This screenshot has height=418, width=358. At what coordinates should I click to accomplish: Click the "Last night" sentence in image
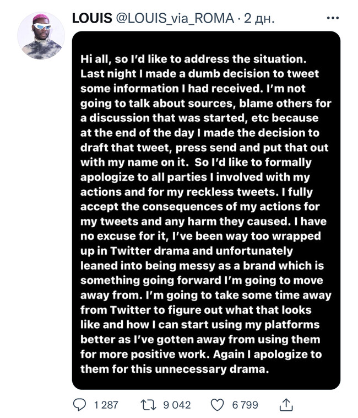click(105, 73)
